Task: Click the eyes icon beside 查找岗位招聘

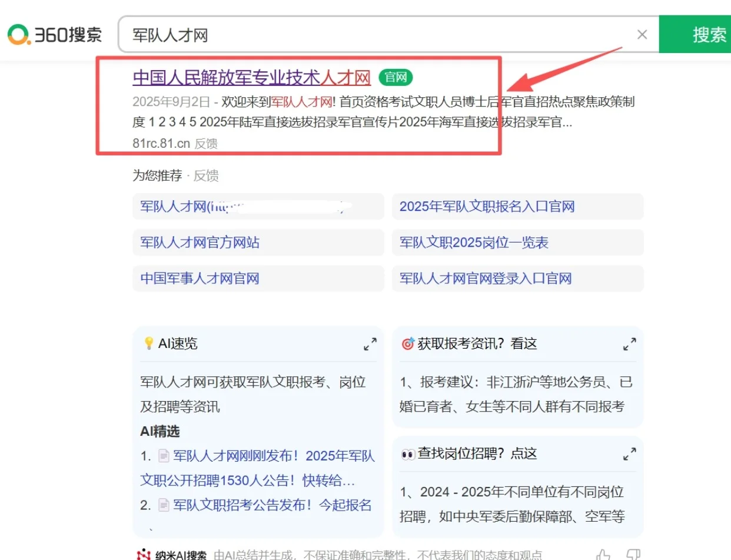Action: pos(408,453)
